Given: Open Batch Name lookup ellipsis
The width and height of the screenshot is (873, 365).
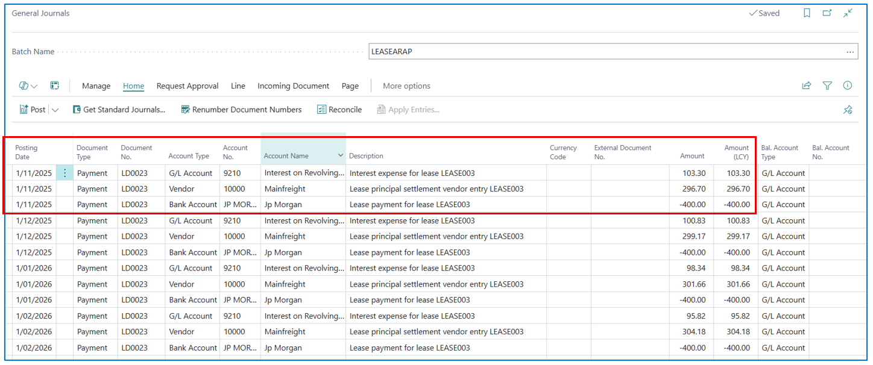Looking at the screenshot, I should [x=850, y=52].
